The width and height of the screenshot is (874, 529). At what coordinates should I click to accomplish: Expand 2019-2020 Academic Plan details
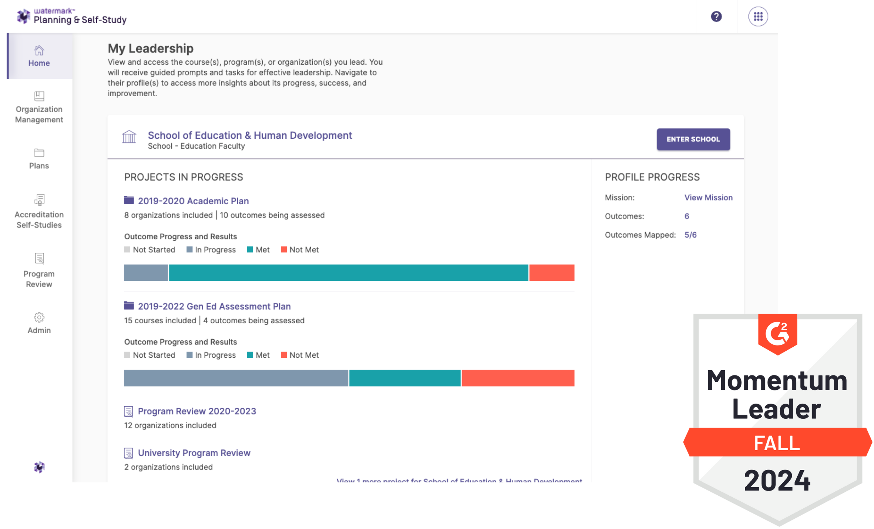click(193, 201)
